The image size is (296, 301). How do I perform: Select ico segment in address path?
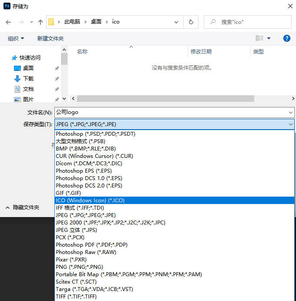(x=116, y=22)
